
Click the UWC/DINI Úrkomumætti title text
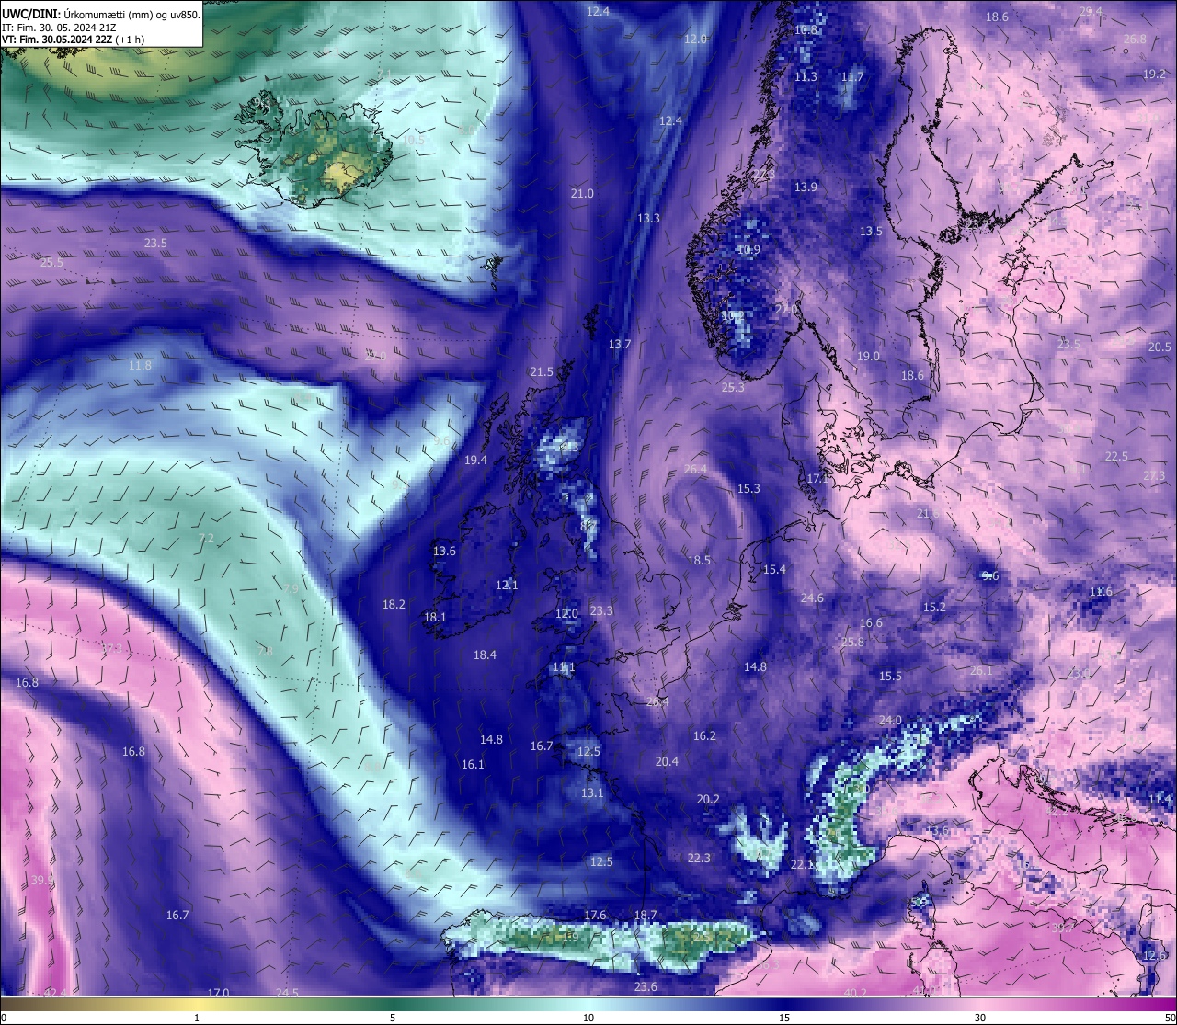click(x=101, y=15)
